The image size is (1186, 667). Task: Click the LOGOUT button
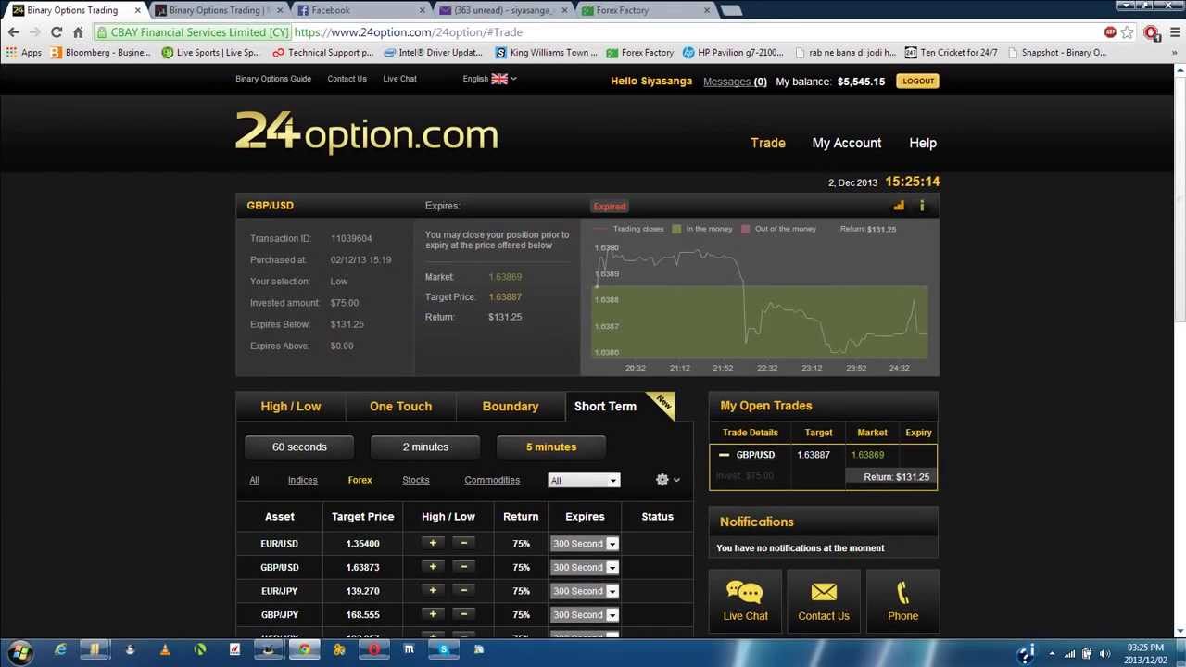click(x=918, y=81)
